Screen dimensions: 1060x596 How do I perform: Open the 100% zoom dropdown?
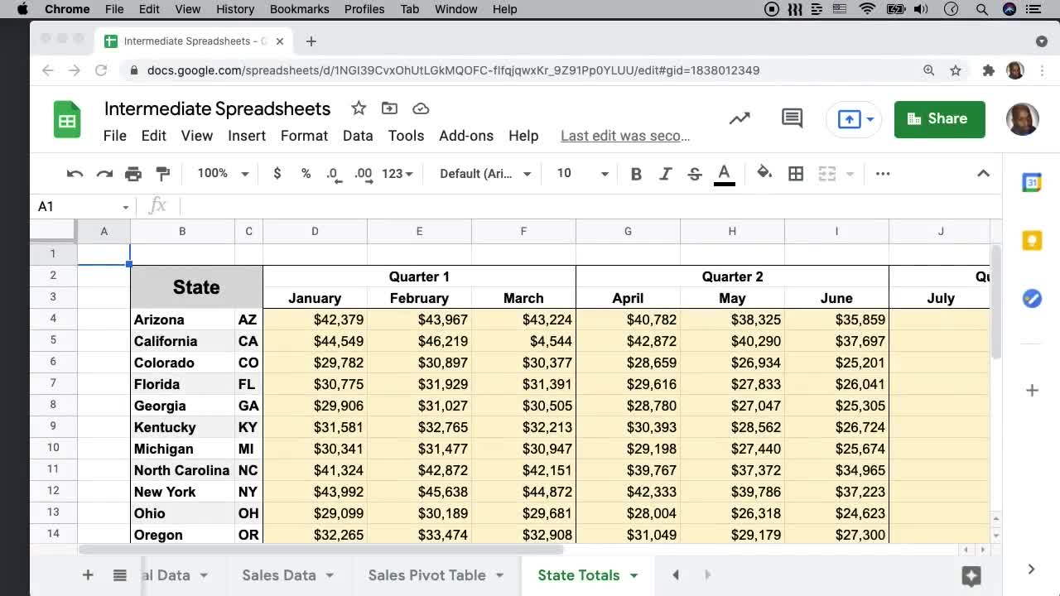coord(223,174)
